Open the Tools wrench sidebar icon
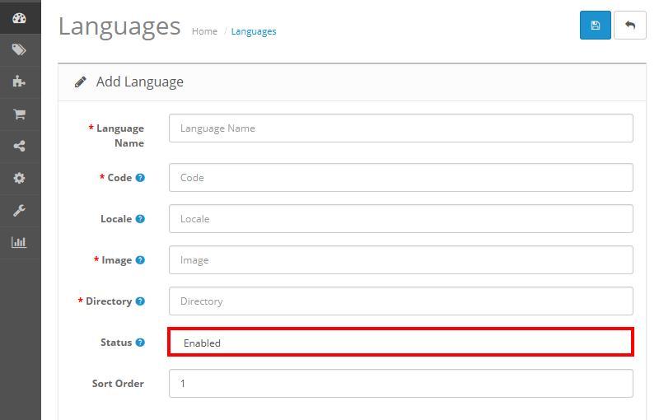 coord(19,211)
